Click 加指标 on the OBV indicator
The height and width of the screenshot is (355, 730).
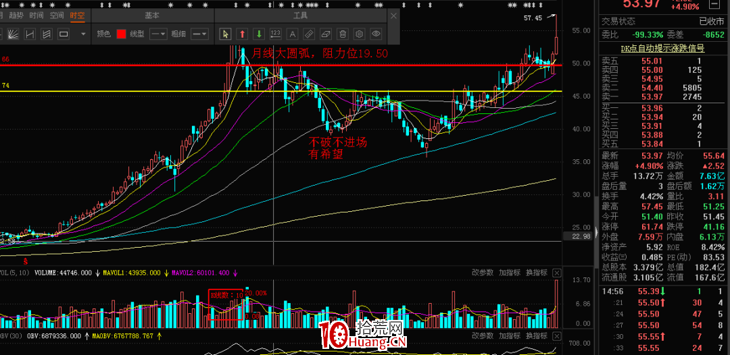510,335
